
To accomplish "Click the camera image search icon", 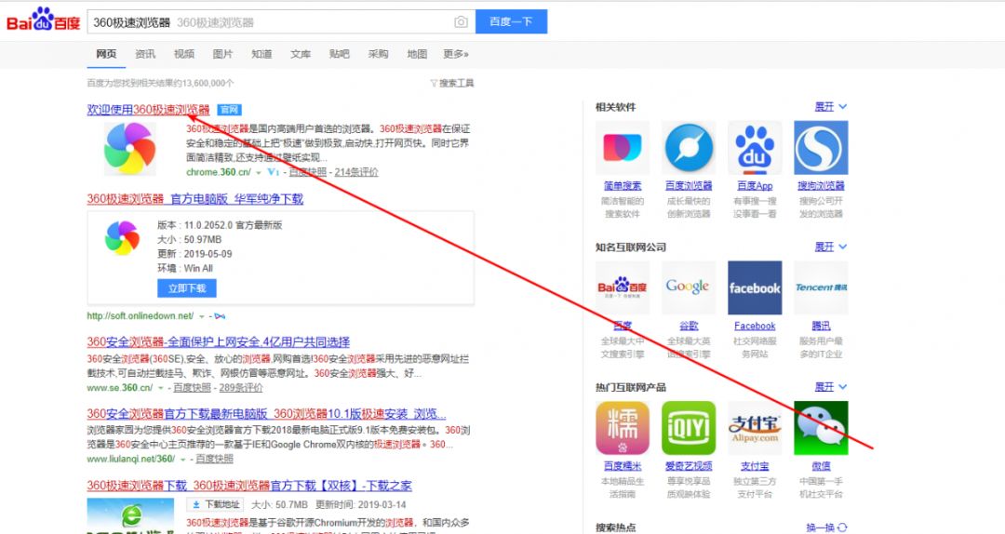I will click(461, 21).
